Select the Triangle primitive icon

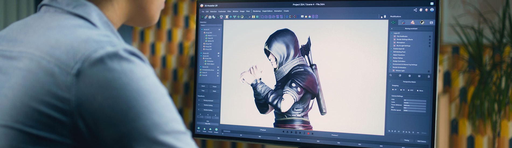coord(204,129)
